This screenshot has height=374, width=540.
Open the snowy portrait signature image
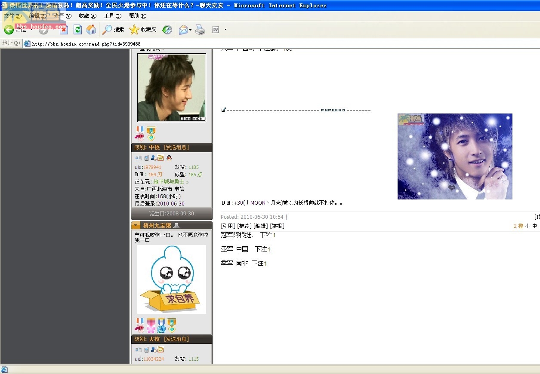point(455,156)
